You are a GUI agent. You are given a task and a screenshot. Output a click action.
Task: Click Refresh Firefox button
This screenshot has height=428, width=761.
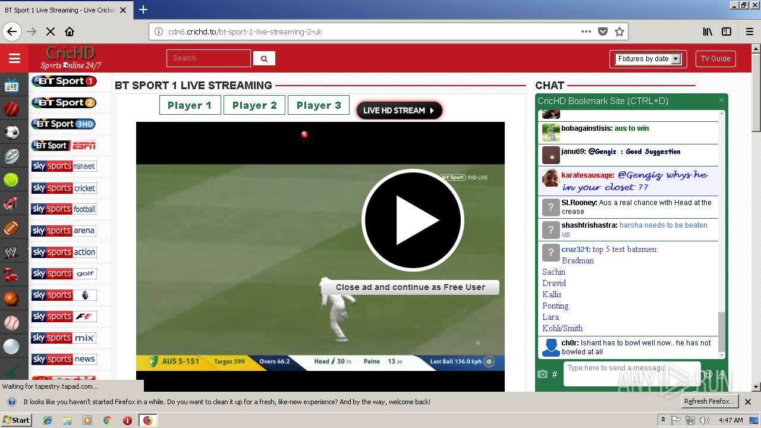[x=710, y=401]
